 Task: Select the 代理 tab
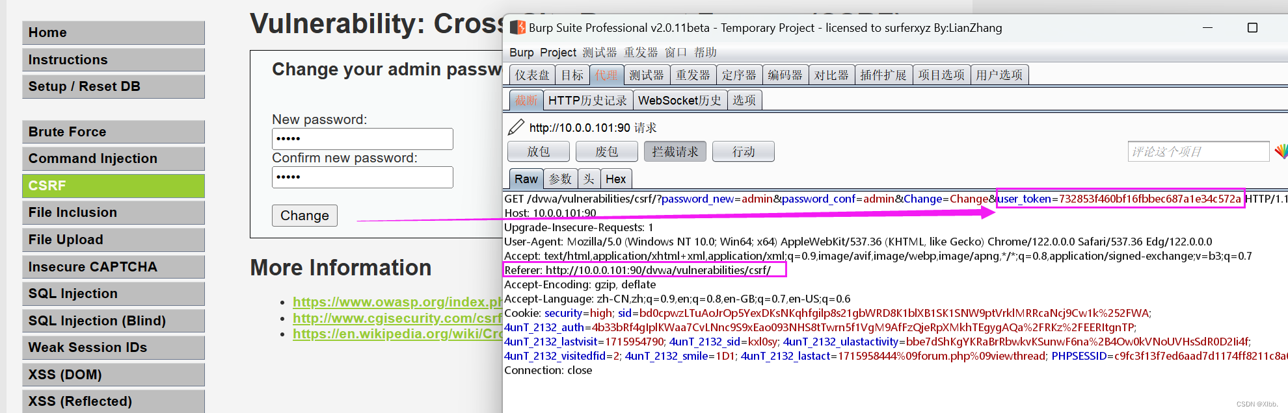click(606, 75)
